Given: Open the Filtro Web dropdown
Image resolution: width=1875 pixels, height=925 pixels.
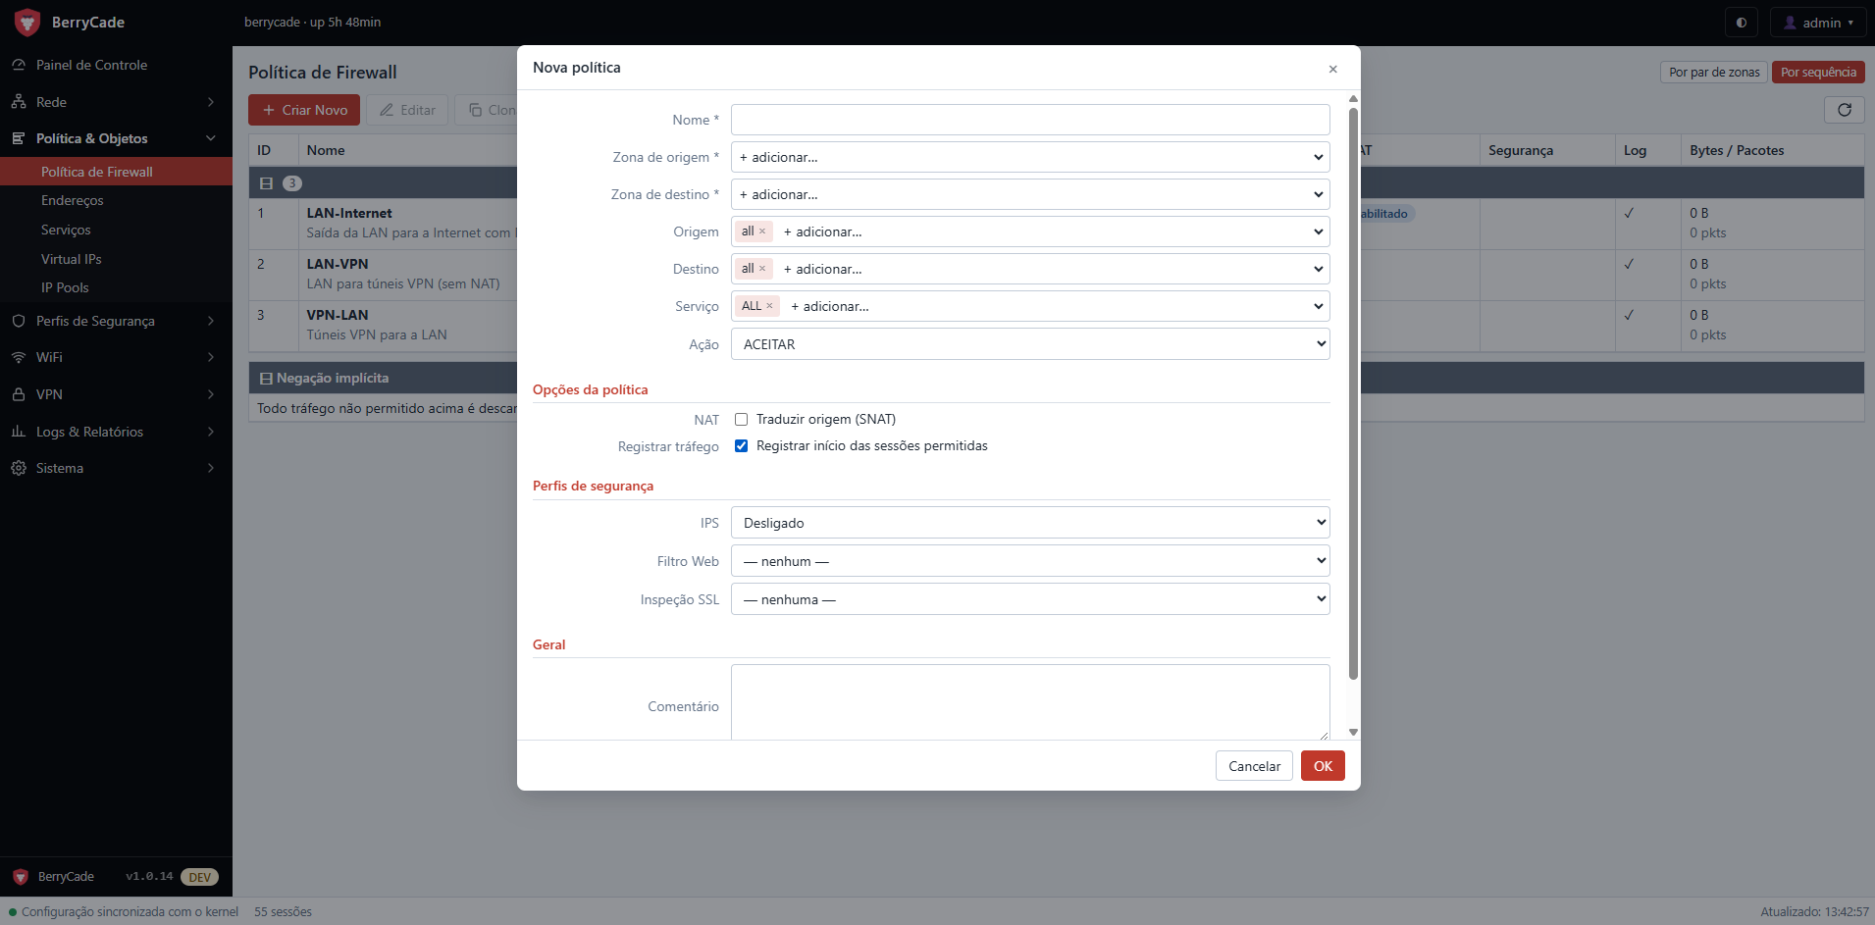Looking at the screenshot, I should coord(1030,561).
